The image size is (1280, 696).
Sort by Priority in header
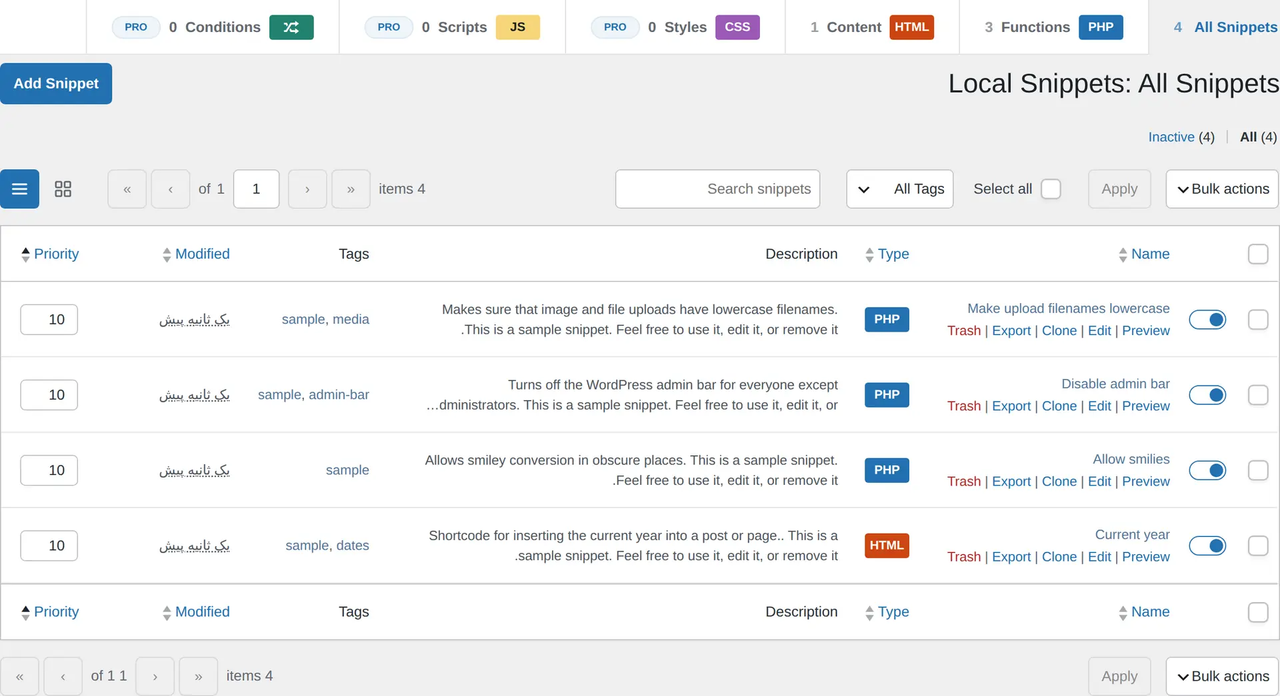50,254
